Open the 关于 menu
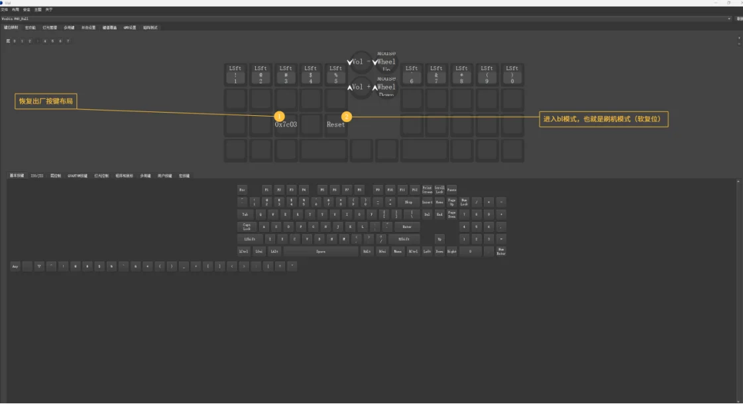This screenshot has height=404, width=743. pyautogui.click(x=48, y=10)
